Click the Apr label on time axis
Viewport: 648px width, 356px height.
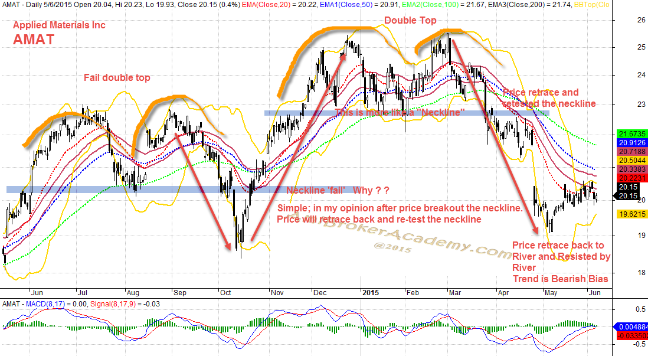[503, 293]
